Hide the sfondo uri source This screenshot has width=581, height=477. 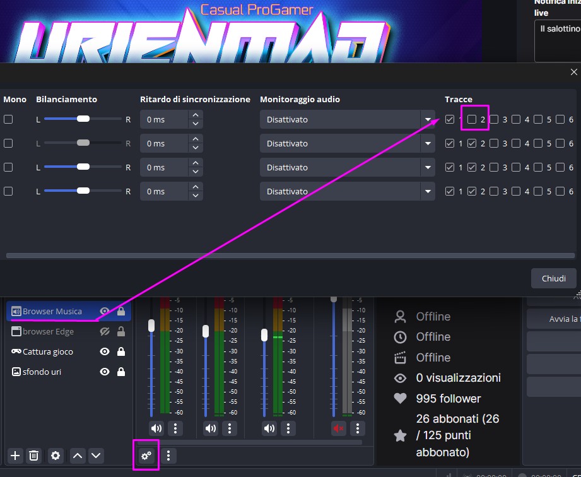[x=105, y=372]
